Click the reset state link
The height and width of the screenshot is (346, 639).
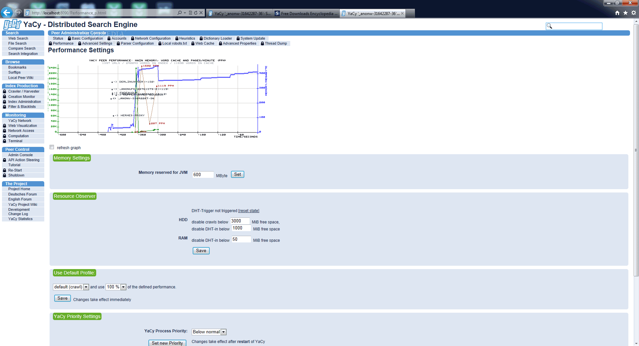tap(249, 211)
